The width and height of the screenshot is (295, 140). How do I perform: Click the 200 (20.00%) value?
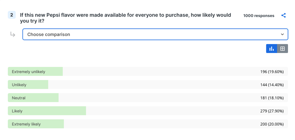(272, 124)
